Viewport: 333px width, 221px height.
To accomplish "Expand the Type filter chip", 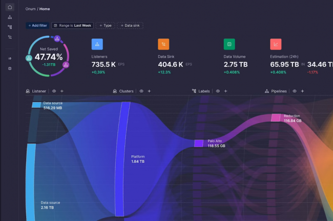I will [105, 25].
